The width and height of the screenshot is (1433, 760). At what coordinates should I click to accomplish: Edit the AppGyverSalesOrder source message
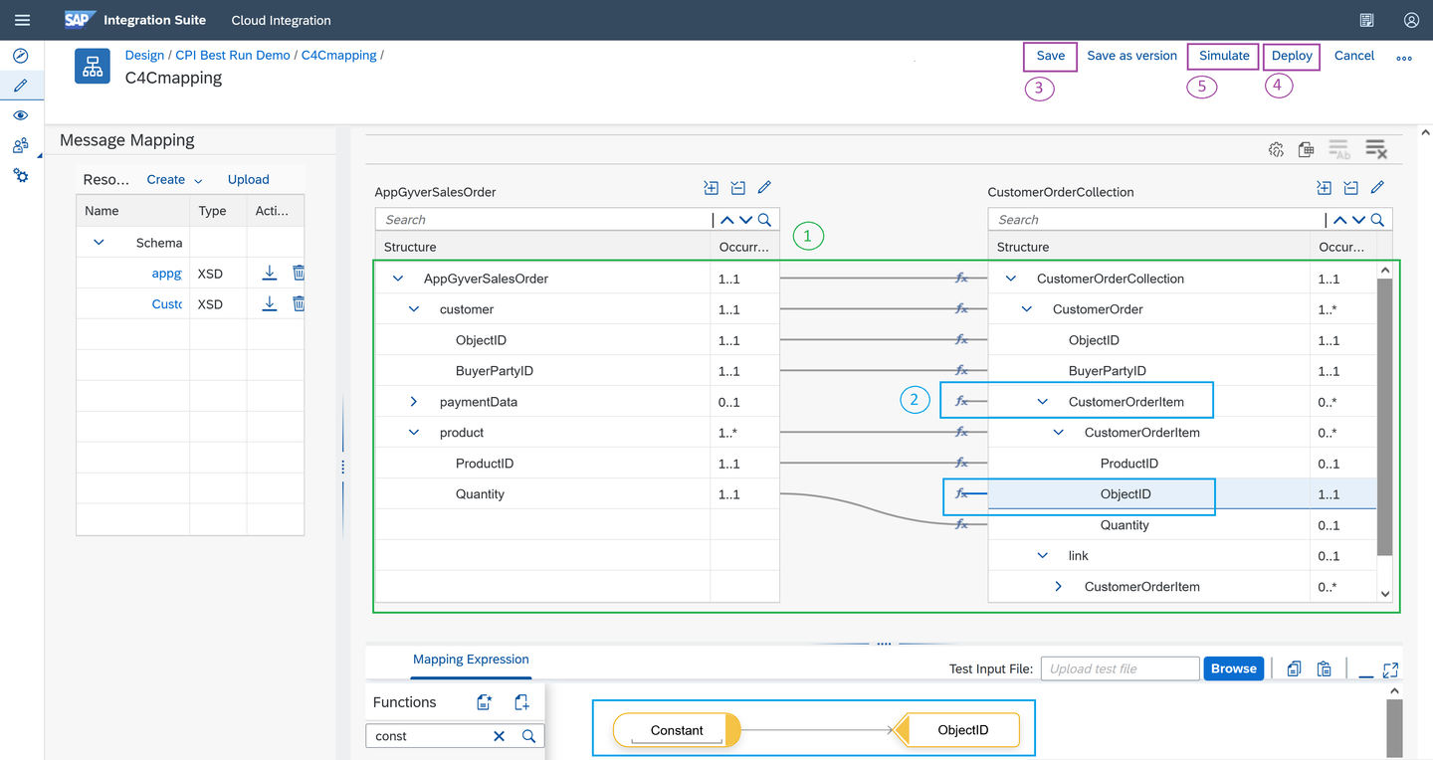pos(764,187)
